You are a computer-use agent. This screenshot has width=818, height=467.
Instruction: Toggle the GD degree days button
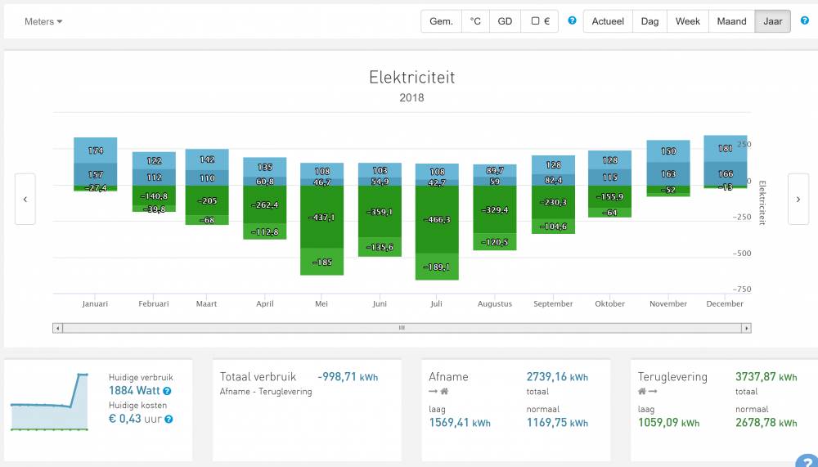pos(505,21)
